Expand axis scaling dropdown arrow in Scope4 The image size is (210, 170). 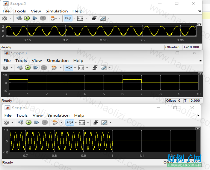pos(88,122)
